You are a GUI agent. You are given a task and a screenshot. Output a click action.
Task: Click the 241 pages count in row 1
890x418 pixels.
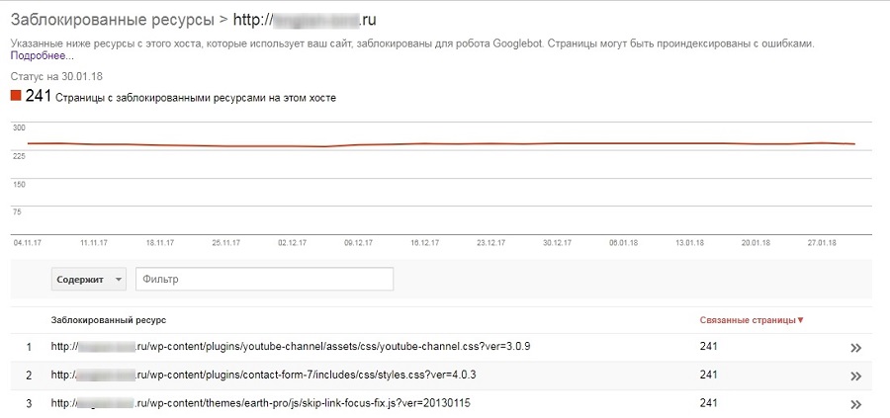[x=708, y=347]
